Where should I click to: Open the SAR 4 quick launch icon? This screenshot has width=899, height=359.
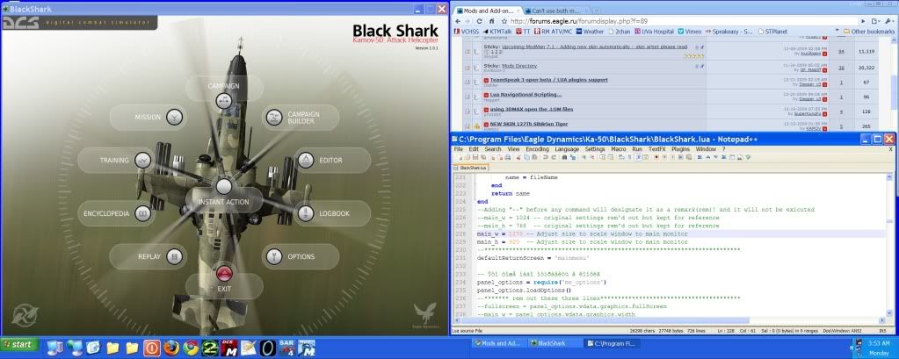click(x=287, y=347)
